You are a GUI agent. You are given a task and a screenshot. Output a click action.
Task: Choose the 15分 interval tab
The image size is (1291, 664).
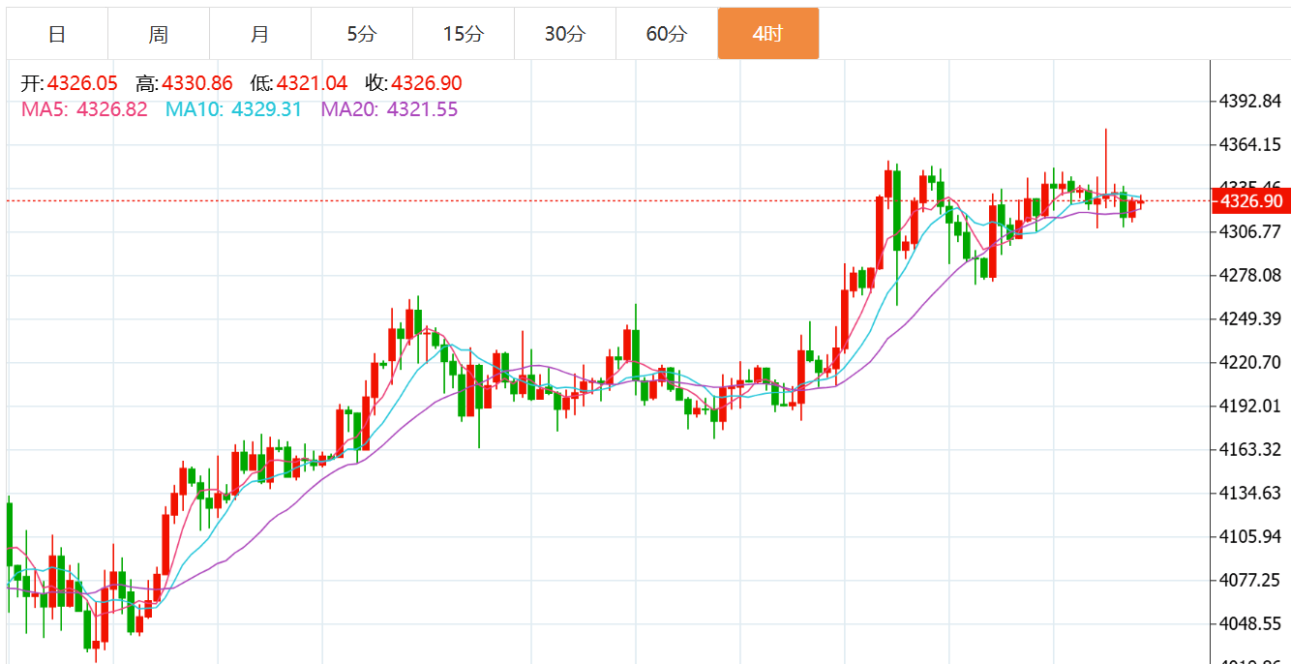(464, 34)
